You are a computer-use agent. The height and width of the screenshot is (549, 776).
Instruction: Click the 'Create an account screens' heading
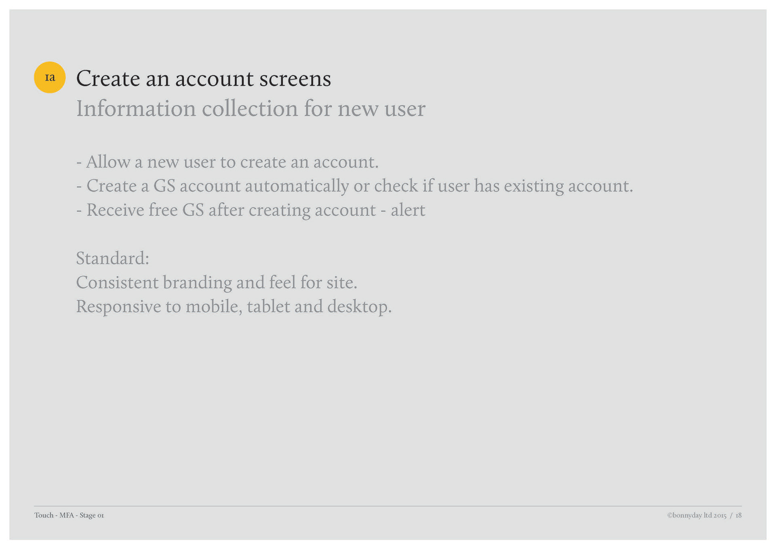(x=203, y=78)
